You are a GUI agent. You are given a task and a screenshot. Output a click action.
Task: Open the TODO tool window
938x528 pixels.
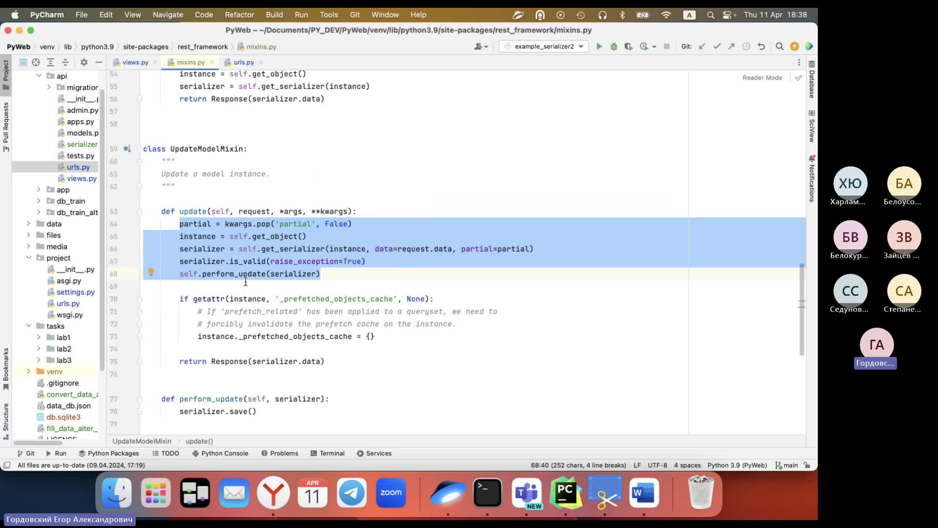click(x=166, y=453)
